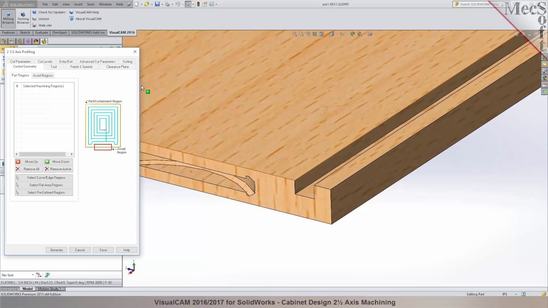Switch to the Cut Parameters tab
548x308 pixels.
(x=21, y=62)
